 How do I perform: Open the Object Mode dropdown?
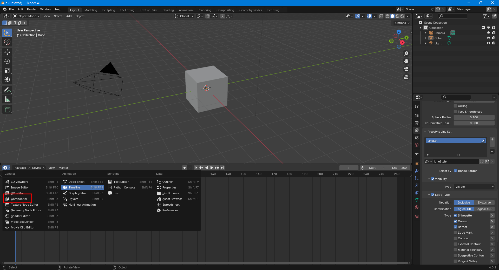click(27, 16)
